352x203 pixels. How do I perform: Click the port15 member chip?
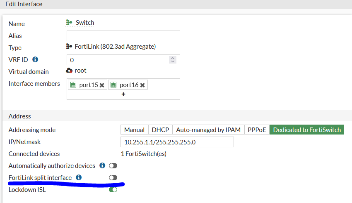click(85, 85)
